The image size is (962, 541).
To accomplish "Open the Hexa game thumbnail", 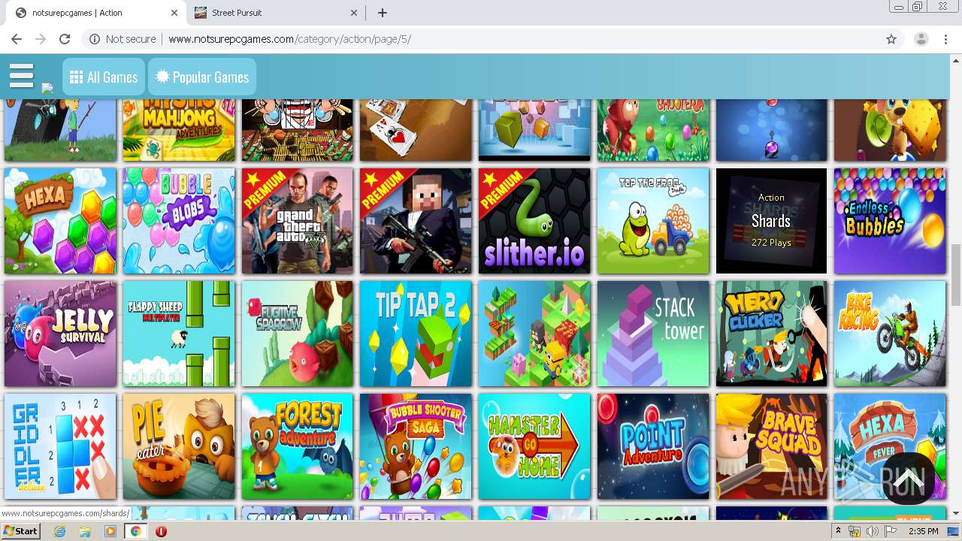I will [60, 221].
